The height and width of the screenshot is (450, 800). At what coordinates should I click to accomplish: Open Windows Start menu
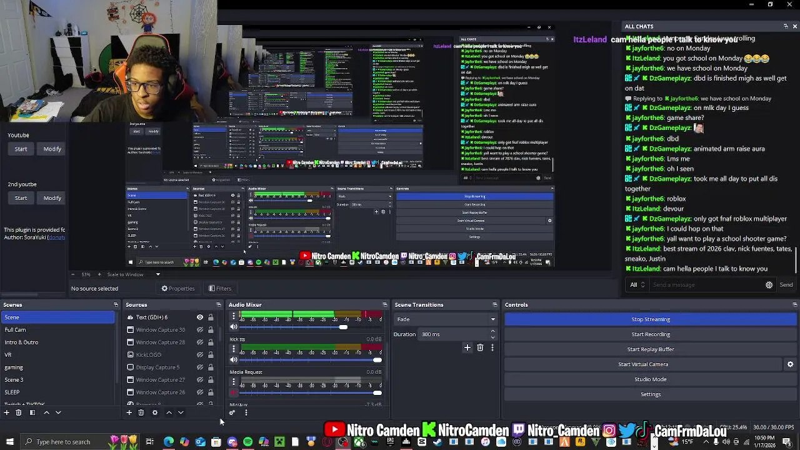tap(9, 442)
